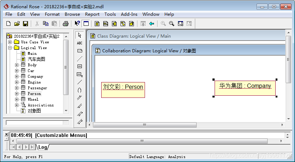Copy selection using the toolbar Copy icon
The image size is (295, 162).
point(46,24)
